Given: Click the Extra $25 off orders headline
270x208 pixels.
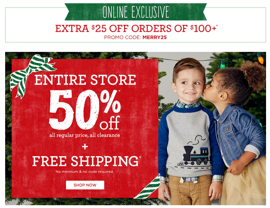Looking at the screenshot, I should [x=136, y=29].
